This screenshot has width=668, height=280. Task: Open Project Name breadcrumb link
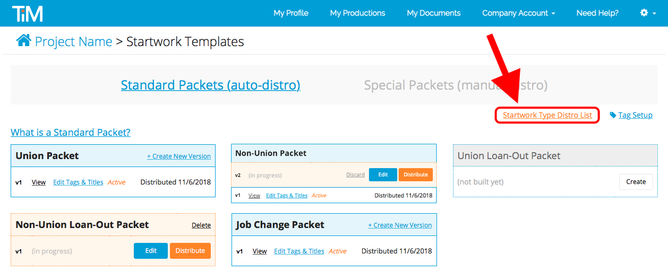point(73,41)
